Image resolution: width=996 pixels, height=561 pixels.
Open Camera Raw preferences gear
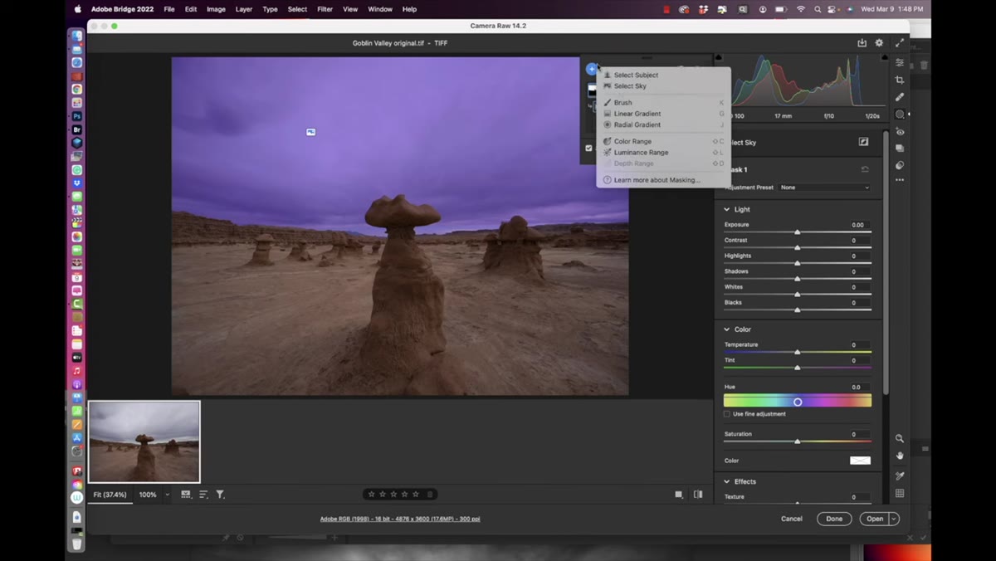[879, 43]
